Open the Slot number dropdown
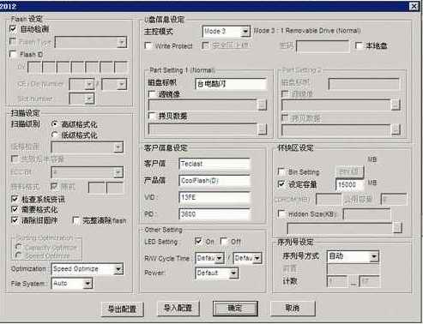Image resolution: width=423 pixels, height=324 pixels. click(x=89, y=99)
